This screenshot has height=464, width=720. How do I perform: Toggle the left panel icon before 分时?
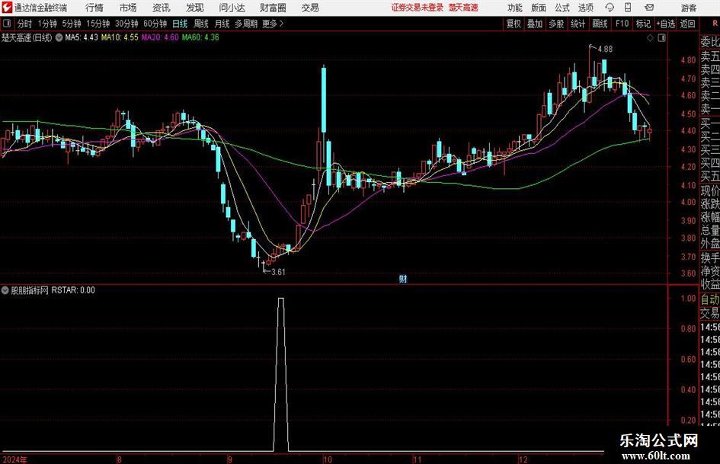point(7,24)
